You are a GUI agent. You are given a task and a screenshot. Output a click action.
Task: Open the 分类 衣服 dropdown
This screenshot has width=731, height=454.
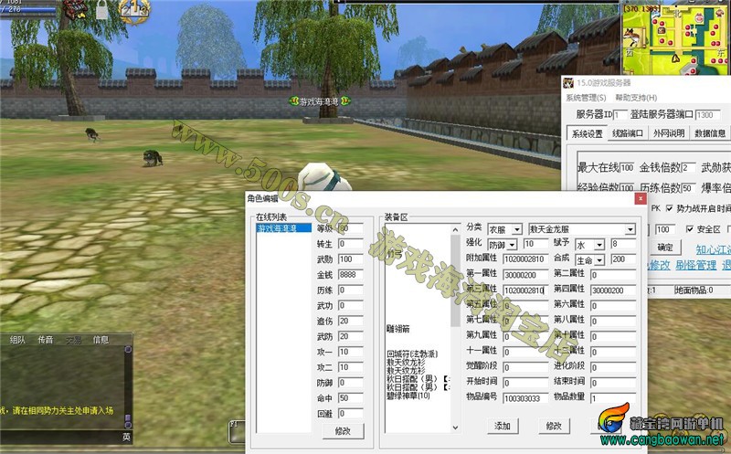[517, 229]
